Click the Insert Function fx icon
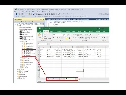 pos(59,44)
